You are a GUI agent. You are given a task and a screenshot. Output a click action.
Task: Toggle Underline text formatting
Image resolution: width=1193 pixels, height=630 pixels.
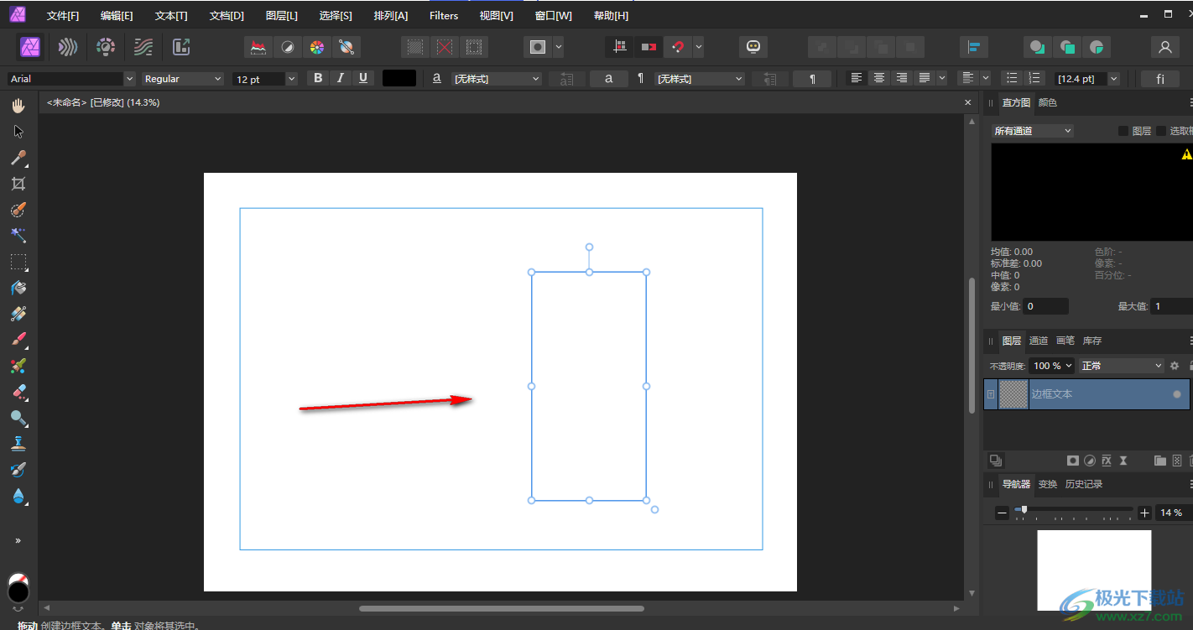coord(362,78)
